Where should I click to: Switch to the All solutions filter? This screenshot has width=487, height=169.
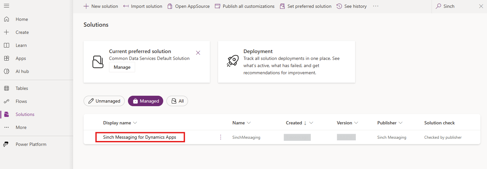[x=177, y=101]
